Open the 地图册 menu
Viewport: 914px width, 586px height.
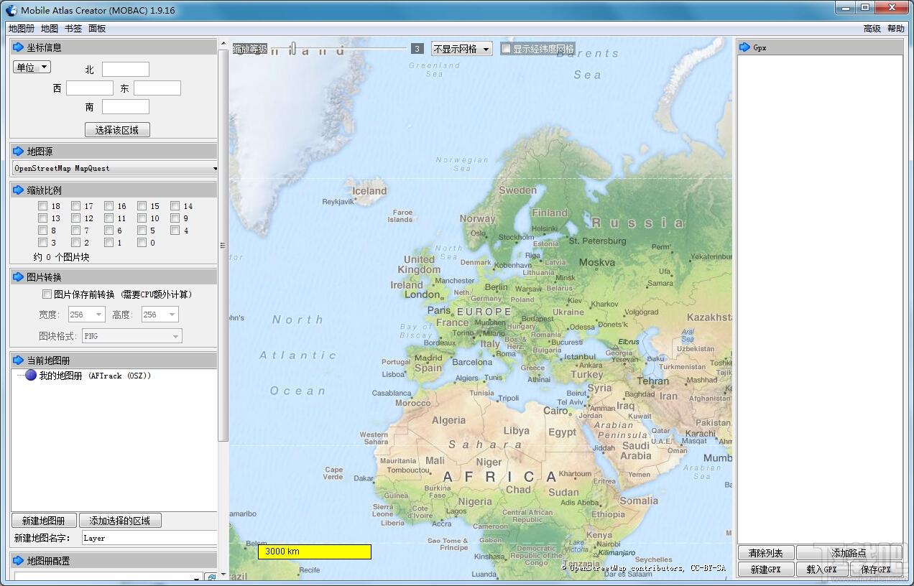pyautogui.click(x=22, y=29)
